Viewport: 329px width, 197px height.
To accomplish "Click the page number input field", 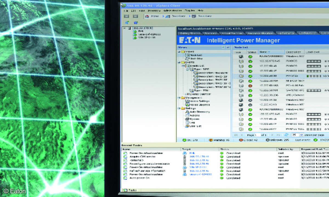I will (x=257, y=135).
